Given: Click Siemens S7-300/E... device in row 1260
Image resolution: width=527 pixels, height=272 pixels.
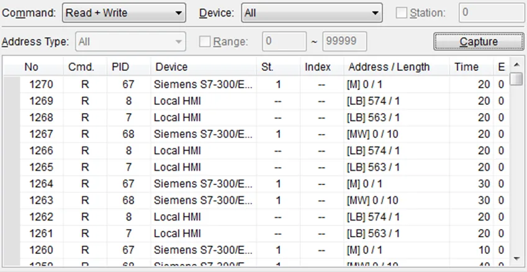Looking at the screenshot, I should 203,250.
